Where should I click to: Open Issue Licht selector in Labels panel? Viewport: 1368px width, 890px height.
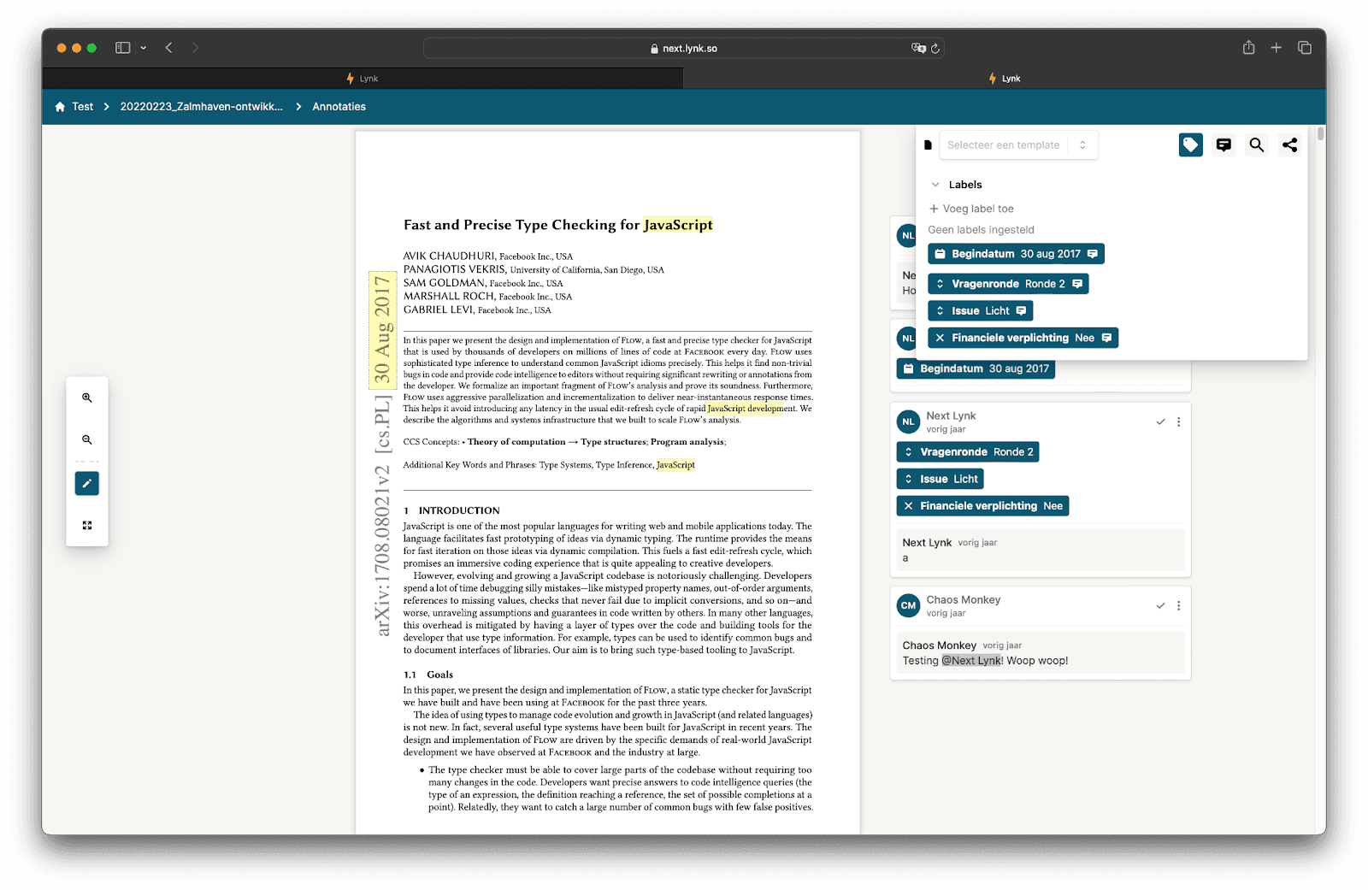980,310
